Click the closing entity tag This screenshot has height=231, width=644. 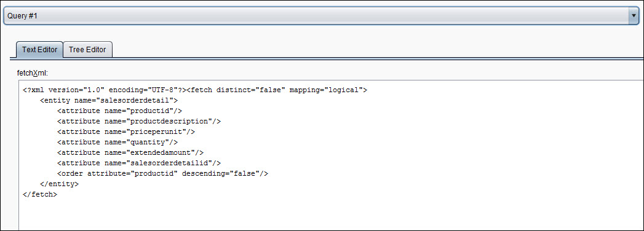pos(59,184)
